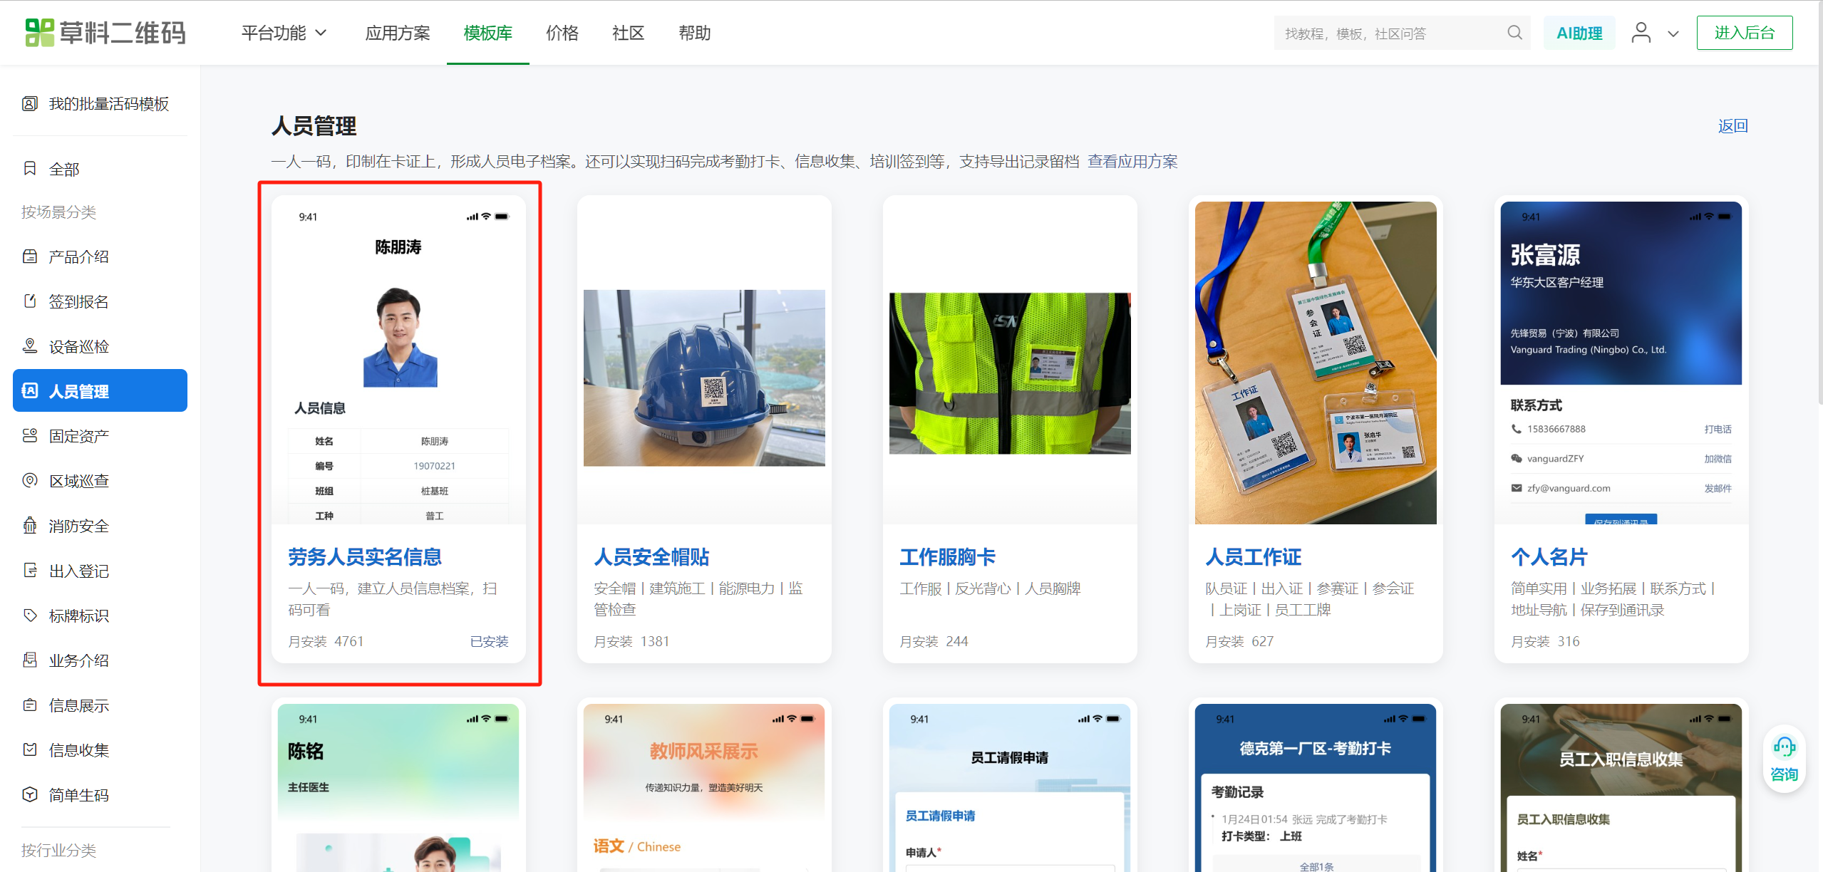
Task: Open the 人员工作证 template title
Action: 1254,557
